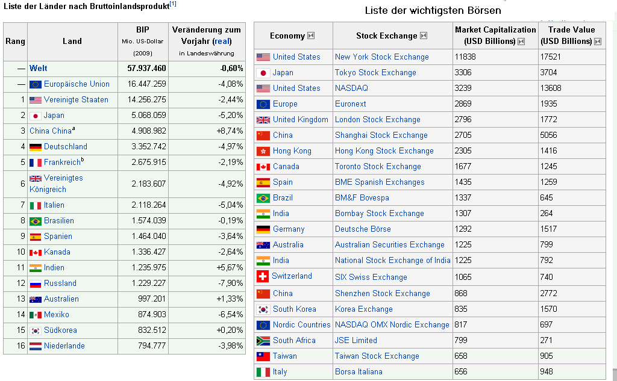Screen dimensions: 617x381
Task: Click flag in the Borsa Italiana row
Action: click(x=263, y=372)
